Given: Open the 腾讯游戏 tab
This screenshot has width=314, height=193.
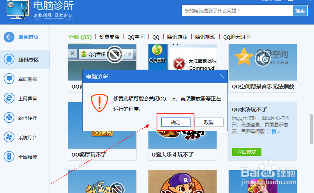Looking at the screenshot, I should 177,37.
